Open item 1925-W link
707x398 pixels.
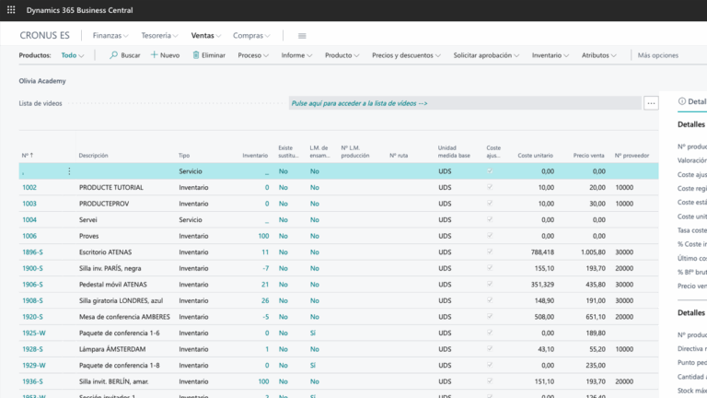[x=34, y=333]
